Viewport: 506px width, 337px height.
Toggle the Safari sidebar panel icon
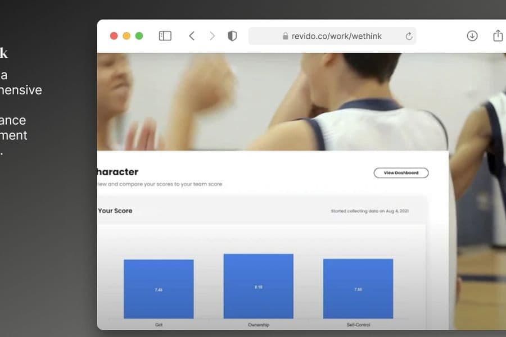pyautogui.click(x=165, y=36)
